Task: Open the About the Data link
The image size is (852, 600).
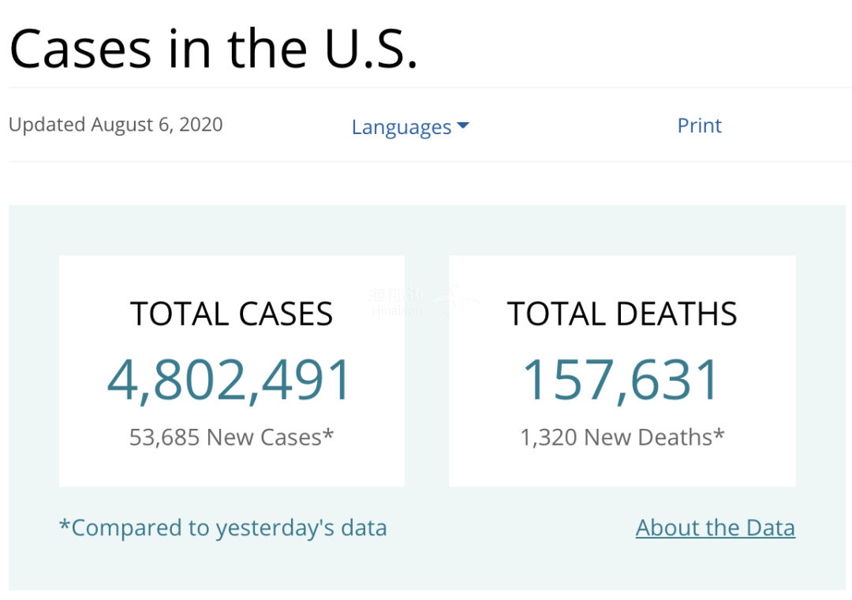Action: click(715, 527)
